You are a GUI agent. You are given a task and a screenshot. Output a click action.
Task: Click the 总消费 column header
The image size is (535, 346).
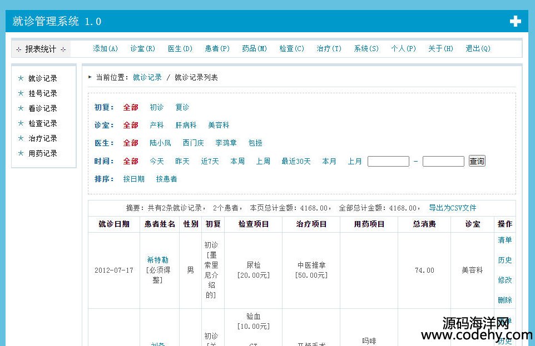click(424, 224)
